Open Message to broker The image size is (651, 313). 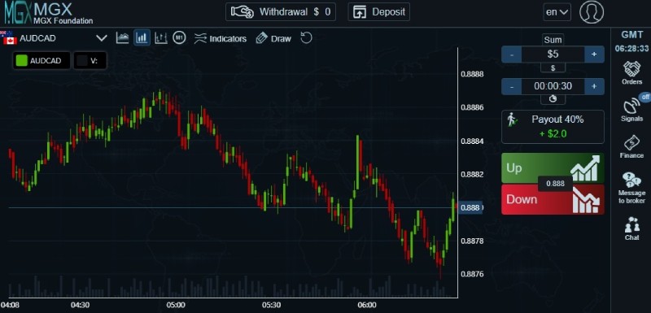[x=631, y=188]
